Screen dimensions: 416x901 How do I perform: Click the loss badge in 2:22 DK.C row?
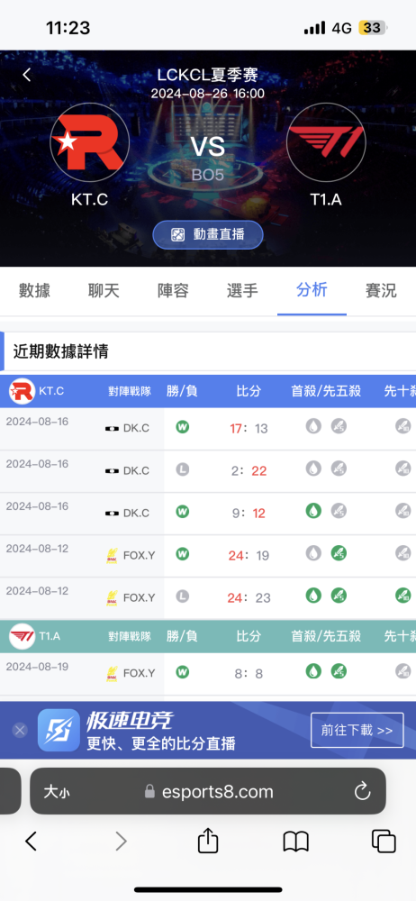coord(182,469)
